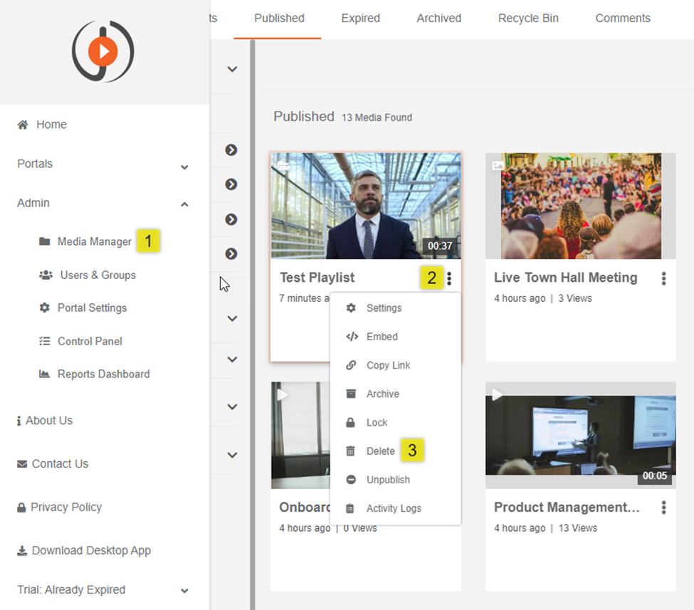
Task: Expand the Trial: Already Expired menu
Action: tap(184, 591)
